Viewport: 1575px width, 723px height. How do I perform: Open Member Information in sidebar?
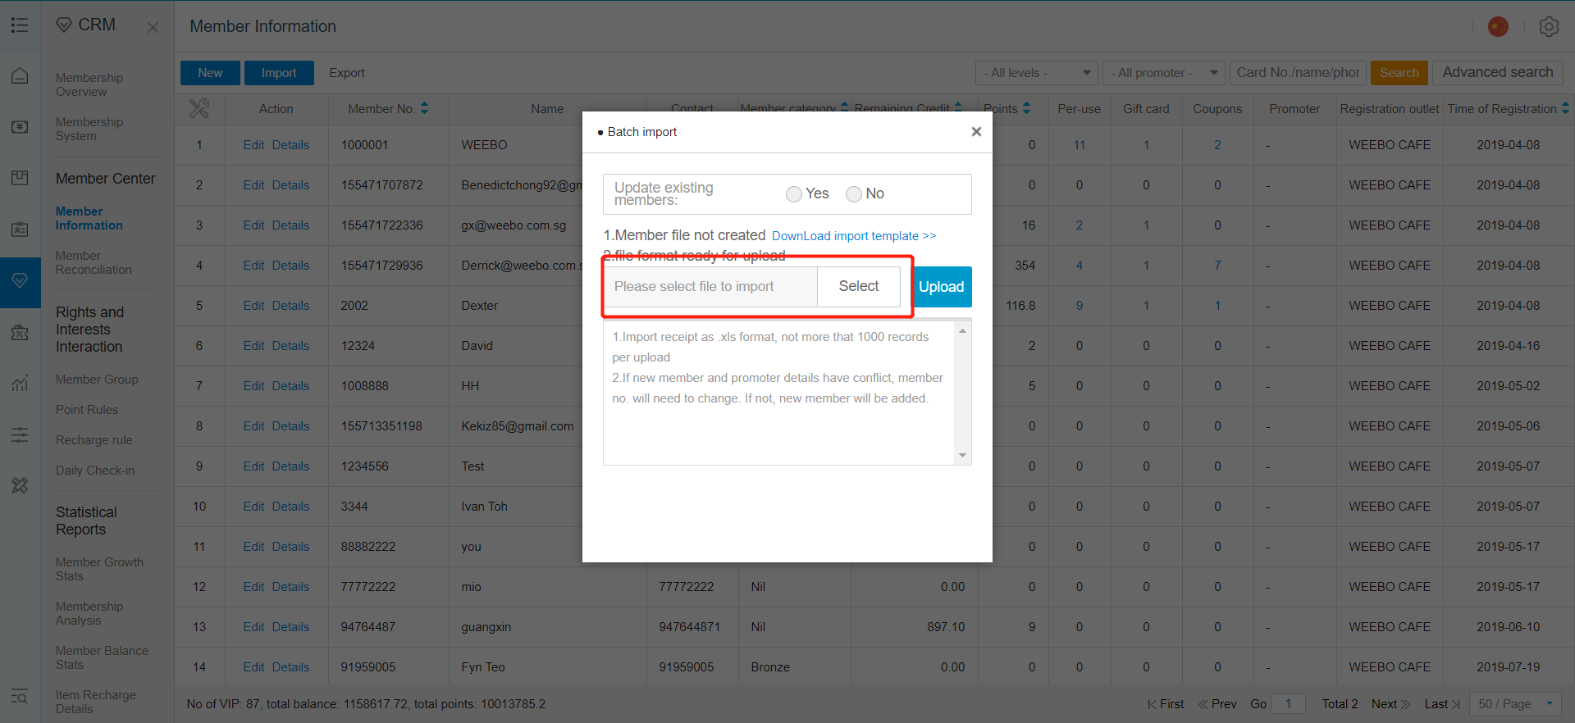click(x=89, y=218)
